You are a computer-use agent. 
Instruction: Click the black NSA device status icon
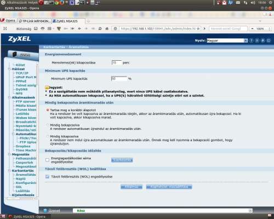(15, 54)
